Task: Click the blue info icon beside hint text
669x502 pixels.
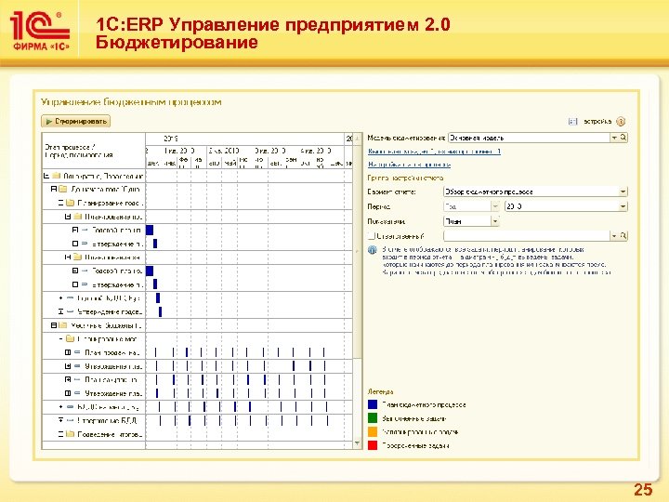Action: coord(373,250)
